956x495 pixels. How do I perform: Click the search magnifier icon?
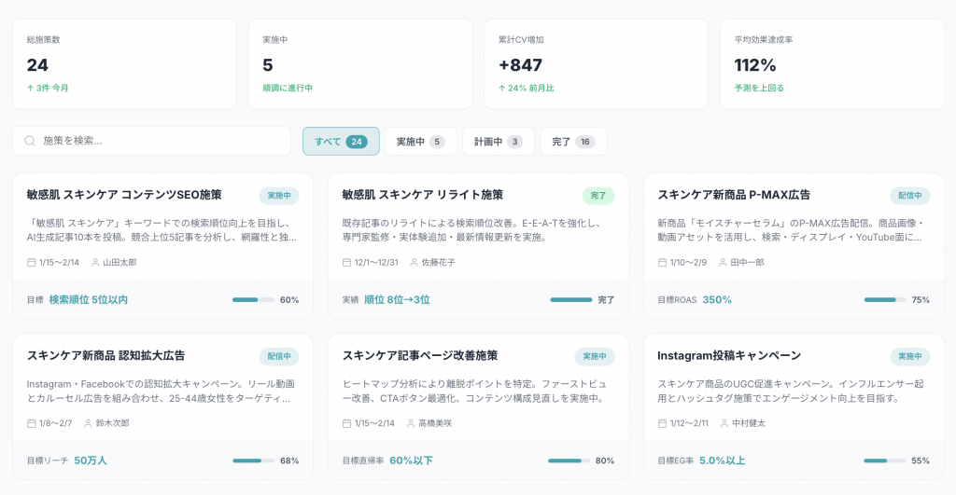(x=30, y=141)
